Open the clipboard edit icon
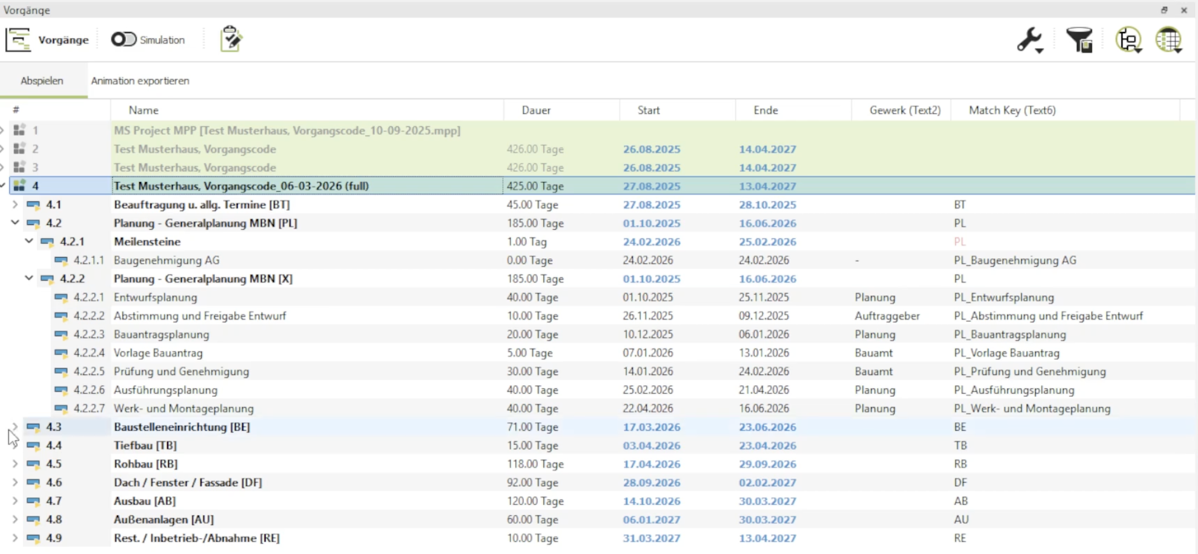The height and width of the screenshot is (554, 1198). click(x=231, y=39)
